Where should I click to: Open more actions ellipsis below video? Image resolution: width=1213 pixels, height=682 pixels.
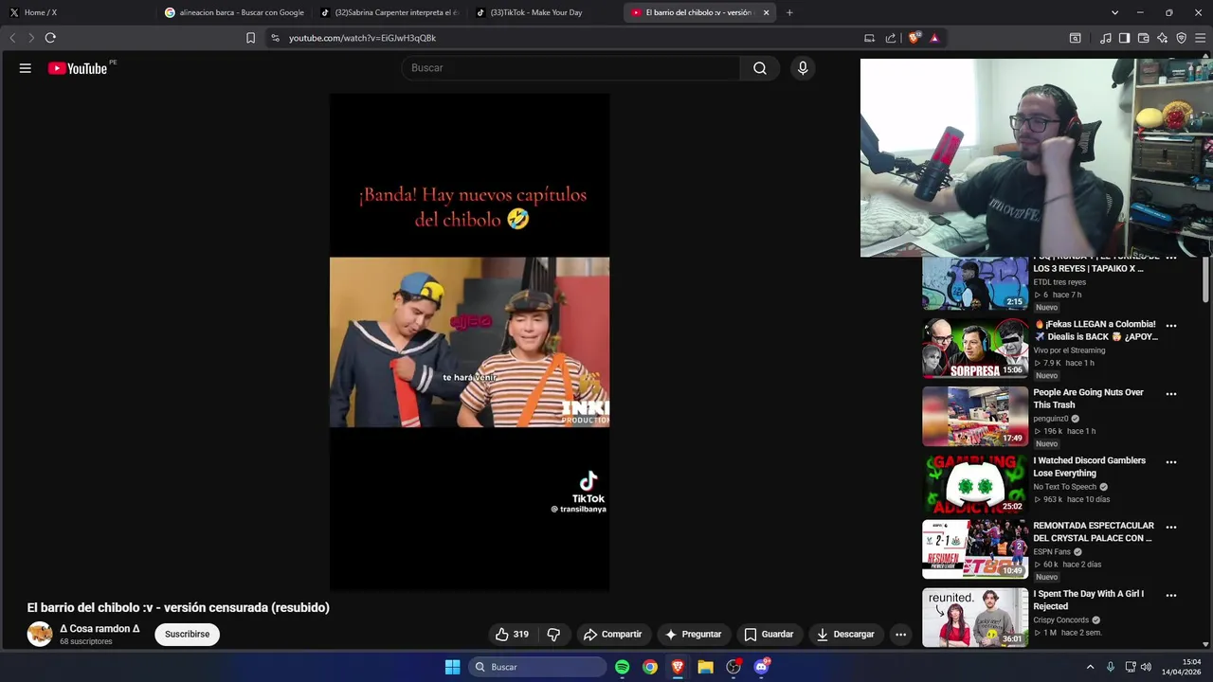click(901, 635)
